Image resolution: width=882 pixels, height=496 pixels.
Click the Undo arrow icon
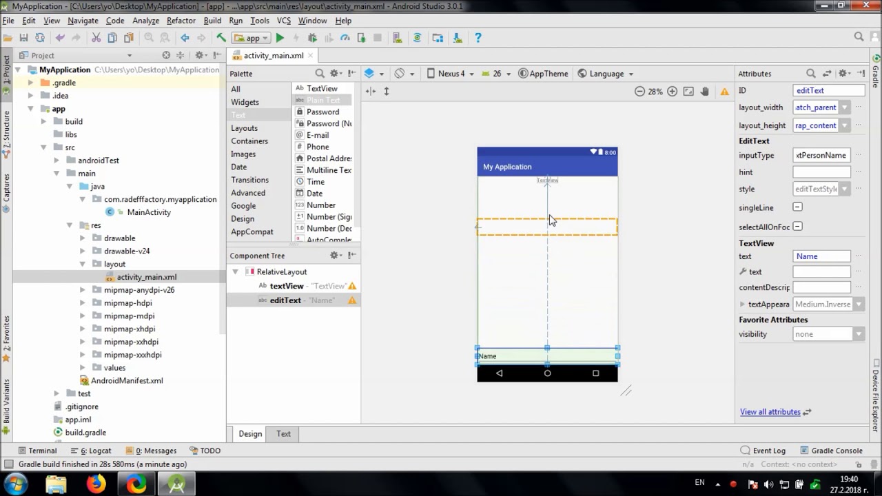[60, 38]
